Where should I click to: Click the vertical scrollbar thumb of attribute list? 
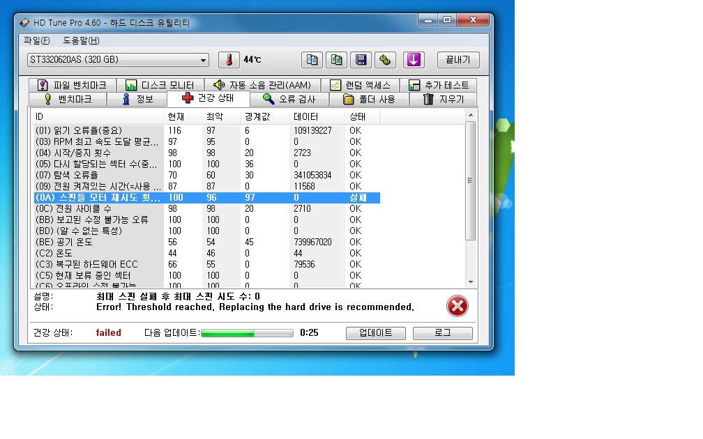click(x=470, y=180)
